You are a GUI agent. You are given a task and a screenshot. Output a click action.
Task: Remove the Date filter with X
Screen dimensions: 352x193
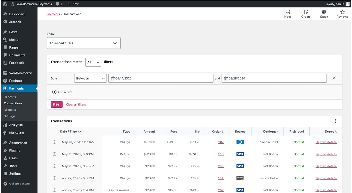(334, 79)
